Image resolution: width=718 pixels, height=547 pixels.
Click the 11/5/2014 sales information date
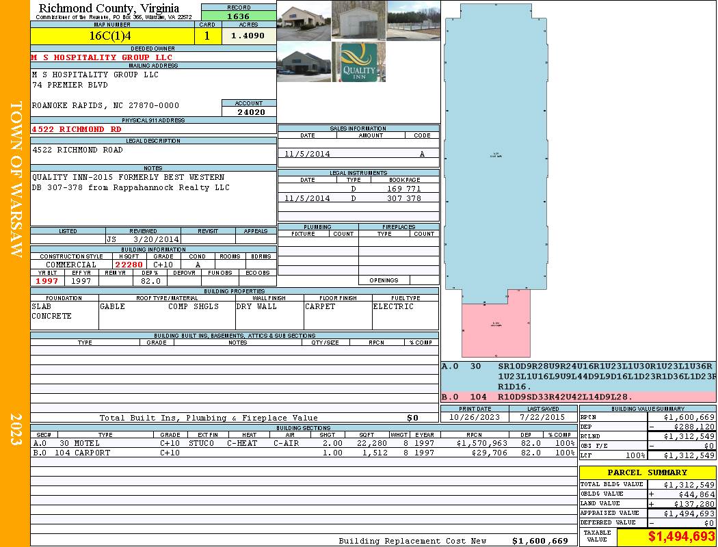click(308, 154)
